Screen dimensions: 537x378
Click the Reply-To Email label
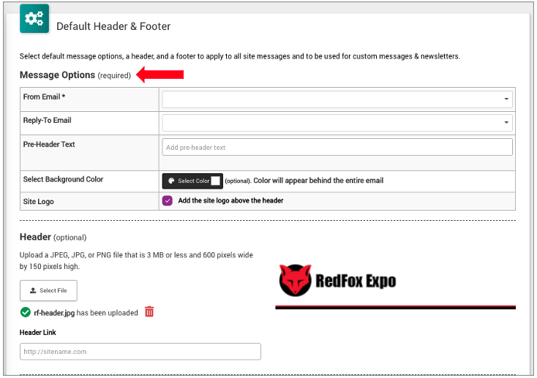click(48, 121)
